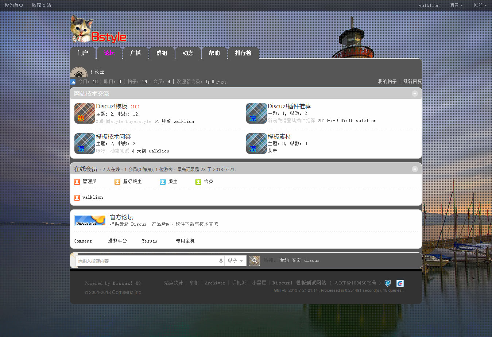Open the Comsenz friend link

(83, 241)
